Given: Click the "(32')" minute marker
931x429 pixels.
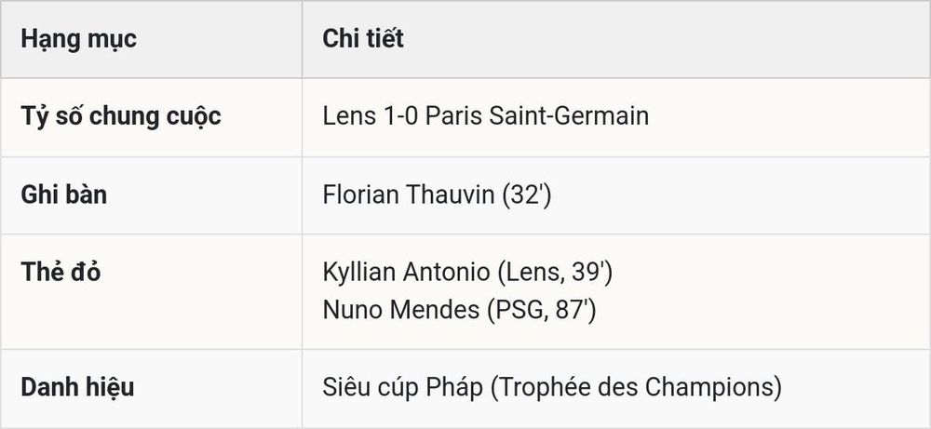Looking at the screenshot, I should [x=526, y=194].
